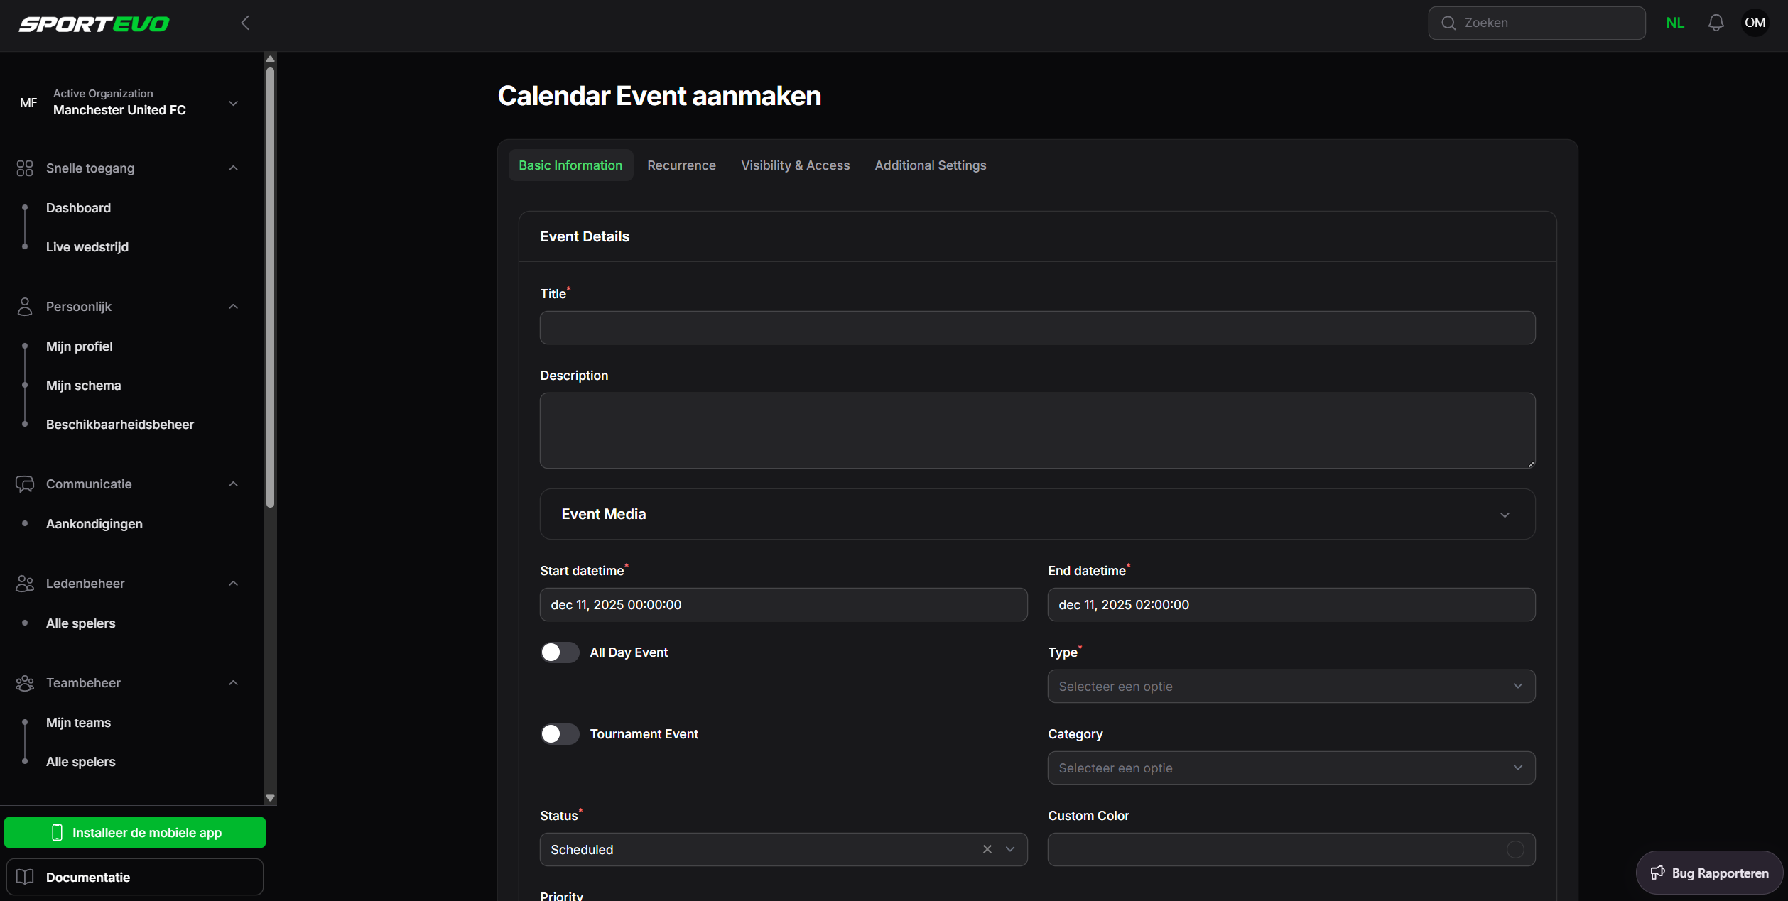Clear the Scheduled status with the X
The width and height of the screenshot is (1788, 901).
click(x=987, y=849)
